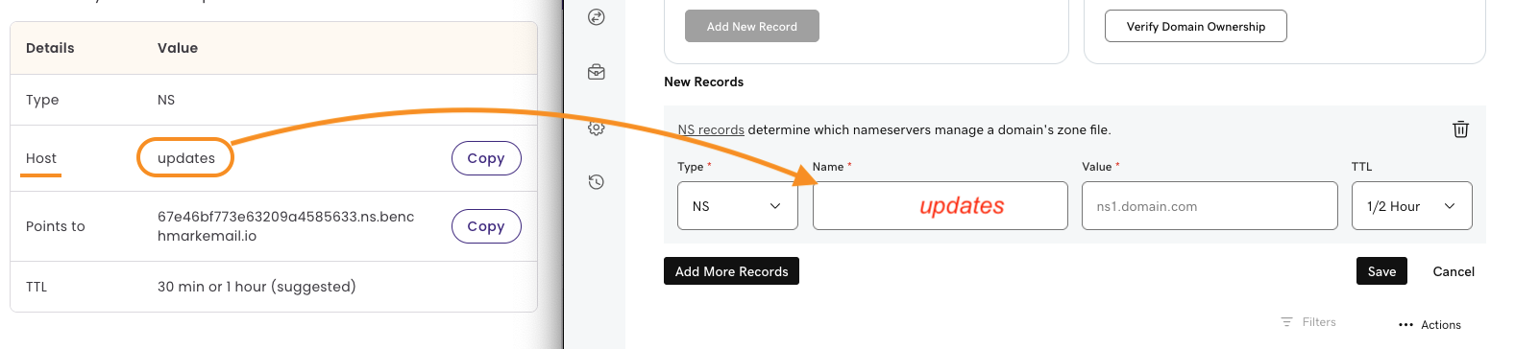Open the NS records help link
Image resolution: width=1515 pixels, height=349 pixels.
(x=711, y=129)
